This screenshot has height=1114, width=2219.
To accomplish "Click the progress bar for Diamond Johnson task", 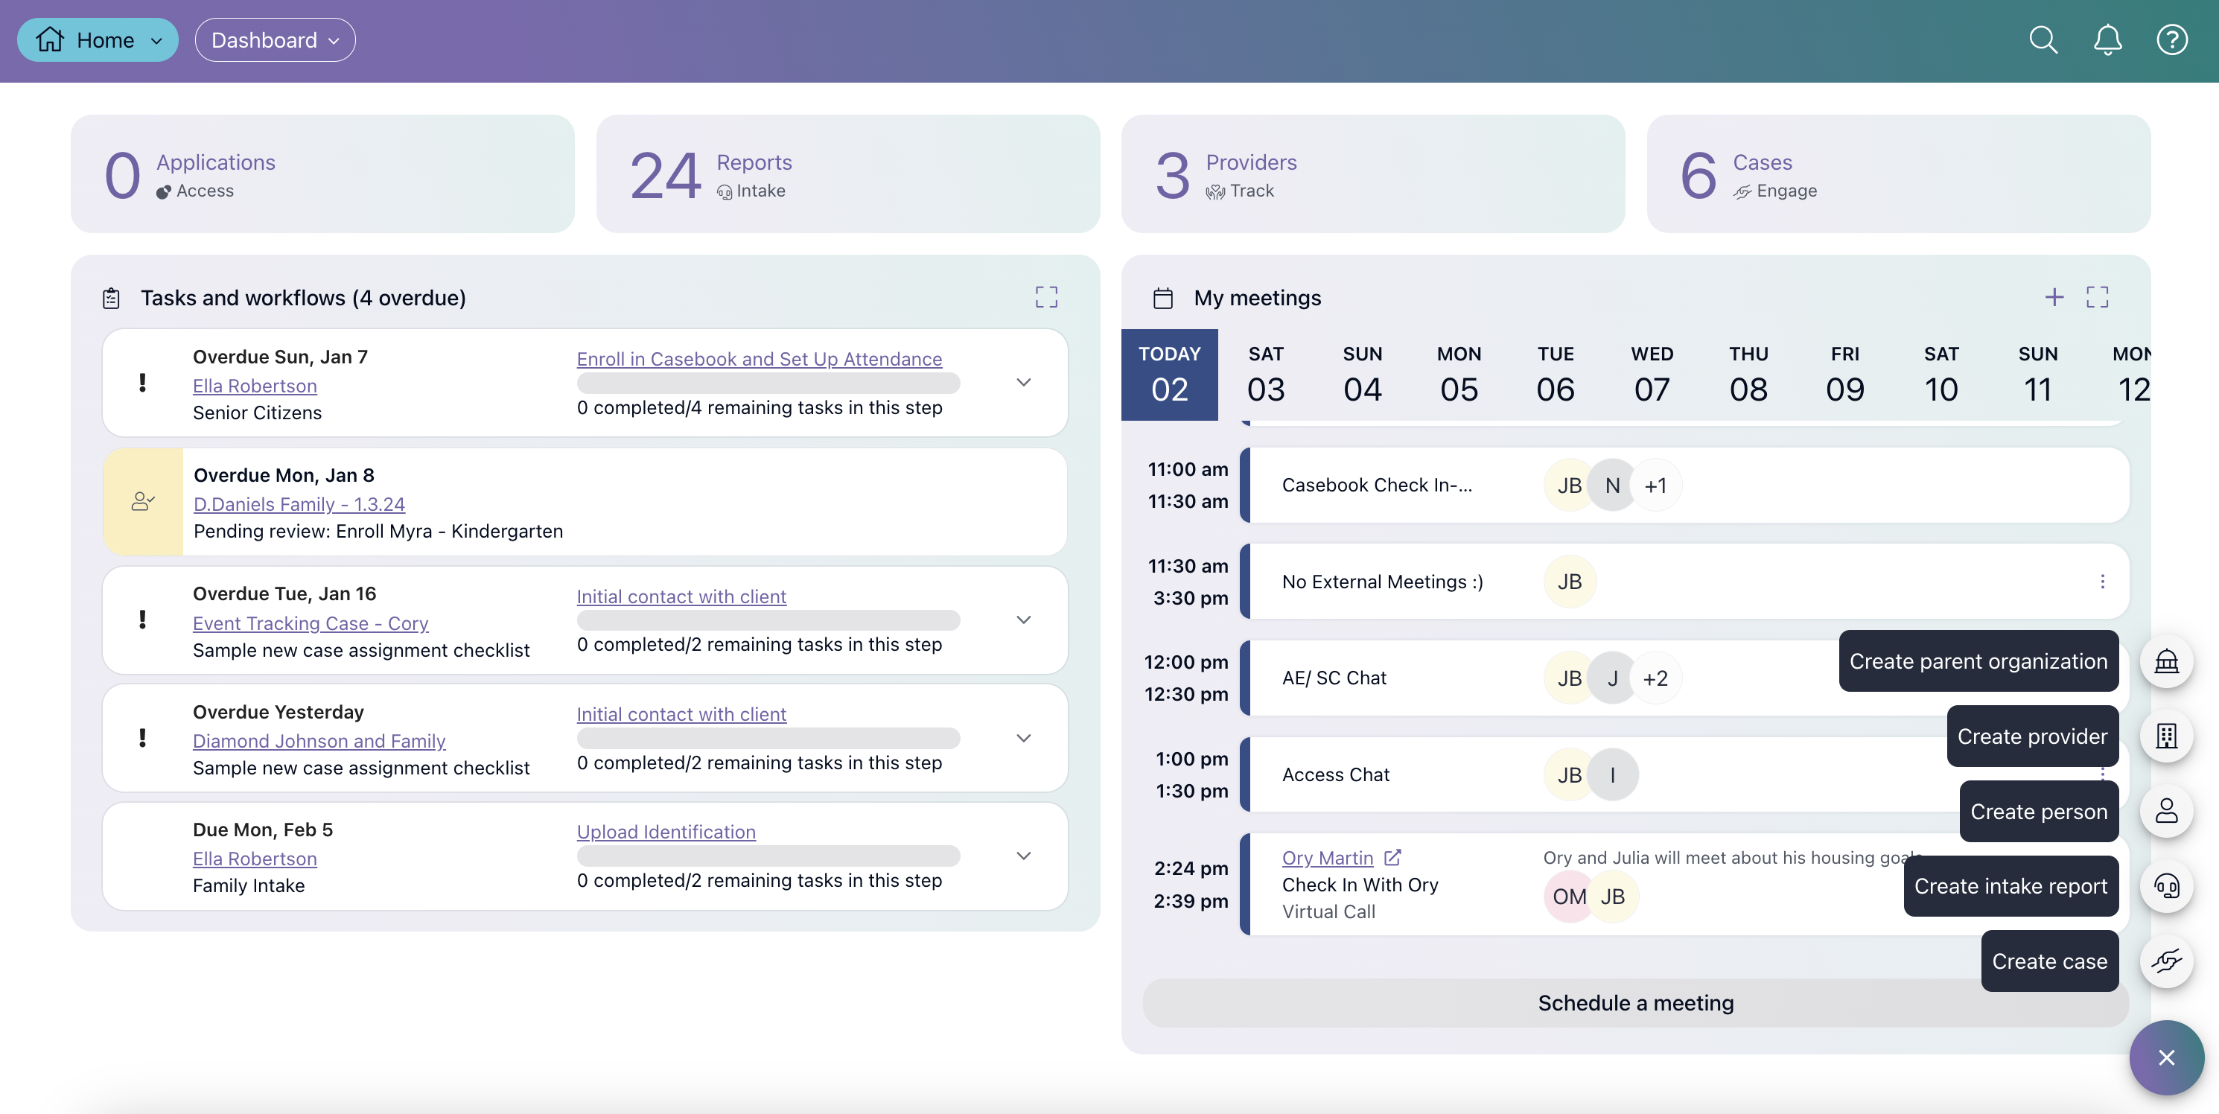I will point(767,739).
